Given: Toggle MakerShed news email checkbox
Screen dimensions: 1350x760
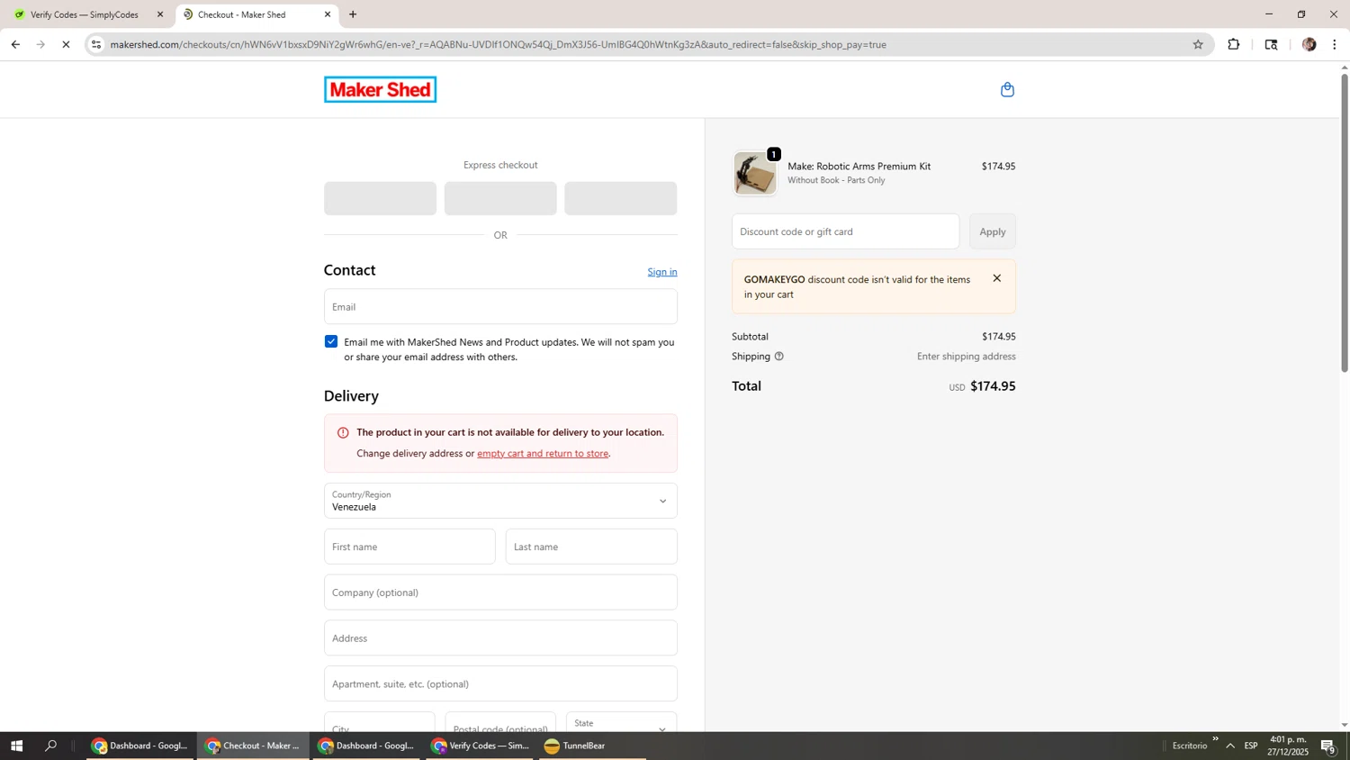Looking at the screenshot, I should [331, 341].
